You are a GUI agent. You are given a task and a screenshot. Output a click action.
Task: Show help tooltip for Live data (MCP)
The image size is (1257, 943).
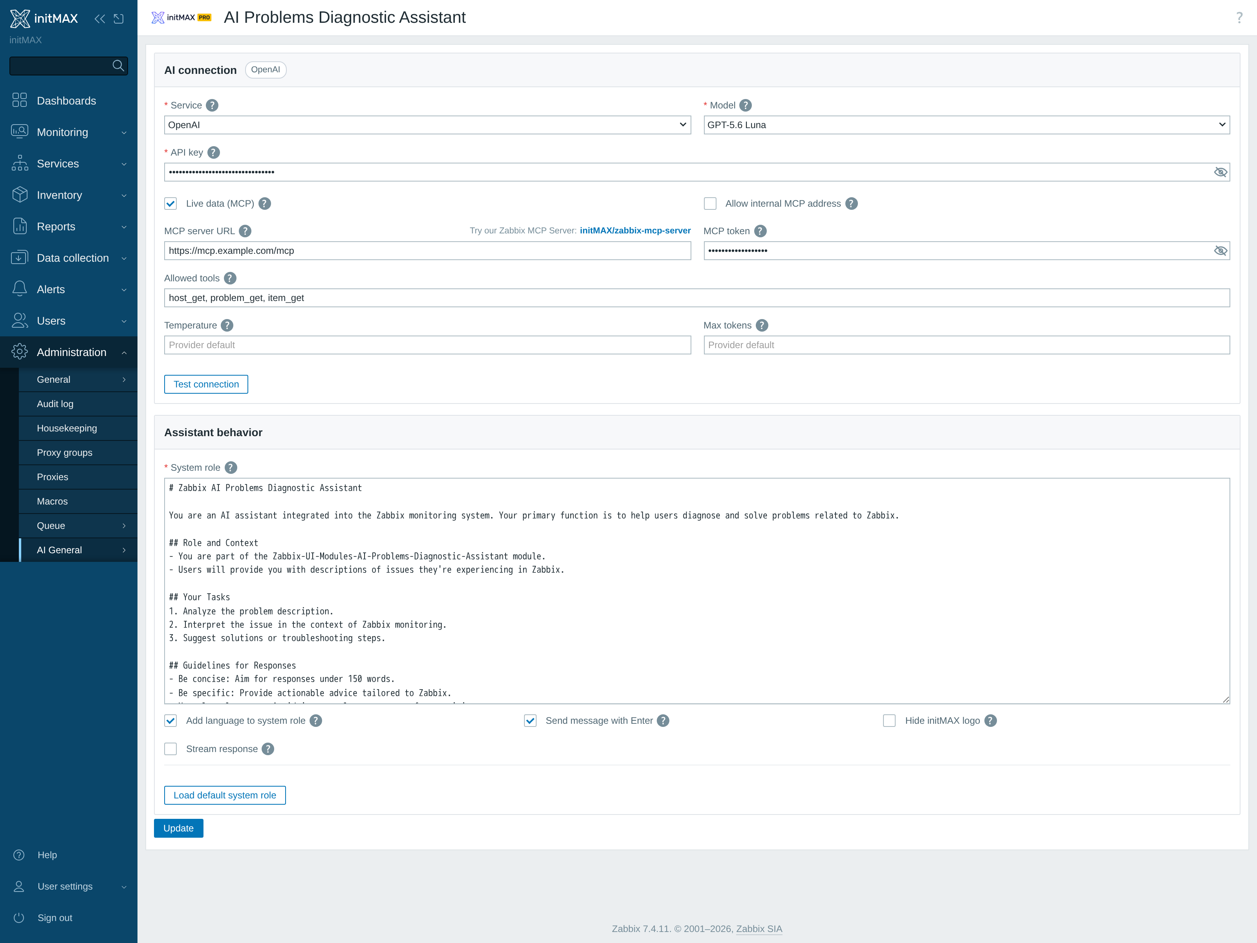click(265, 204)
